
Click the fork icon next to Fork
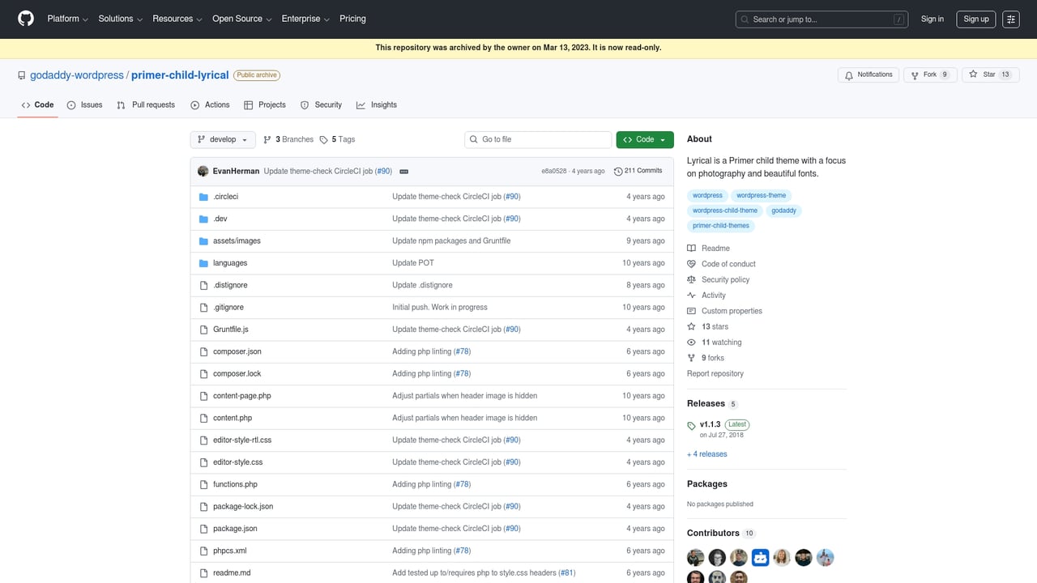pyautogui.click(x=914, y=74)
